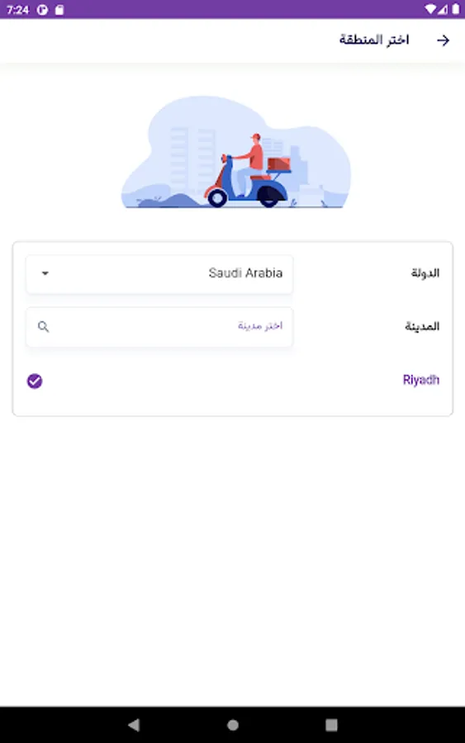The height and width of the screenshot is (743, 465).
Task: Tap the back arrow in header
Action: pos(443,40)
